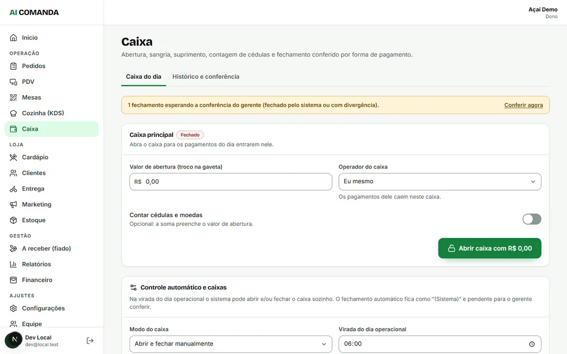The width and height of the screenshot is (567, 354).
Task: Select Relatórios in the sidebar
Action: click(x=52, y=264)
